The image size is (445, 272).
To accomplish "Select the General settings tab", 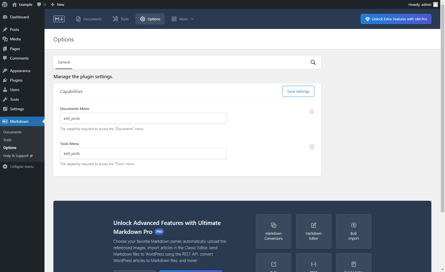I will tap(64, 62).
